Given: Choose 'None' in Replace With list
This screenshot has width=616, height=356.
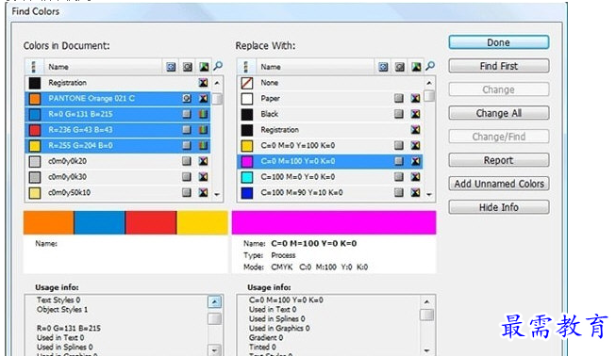Looking at the screenshot, I should pos(330,83).
